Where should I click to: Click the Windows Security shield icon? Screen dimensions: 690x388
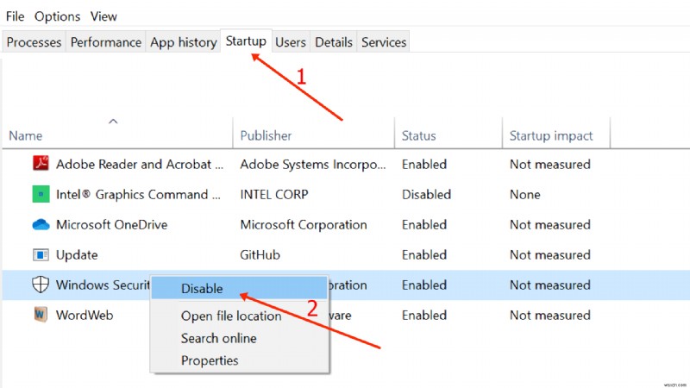41,285
